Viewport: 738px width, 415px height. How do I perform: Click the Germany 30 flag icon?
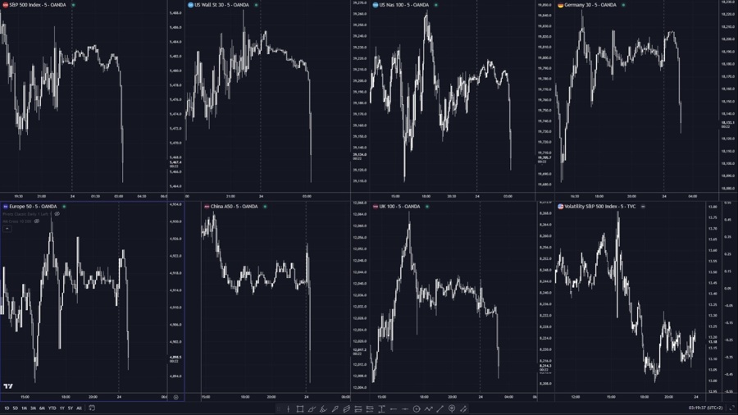560,5
